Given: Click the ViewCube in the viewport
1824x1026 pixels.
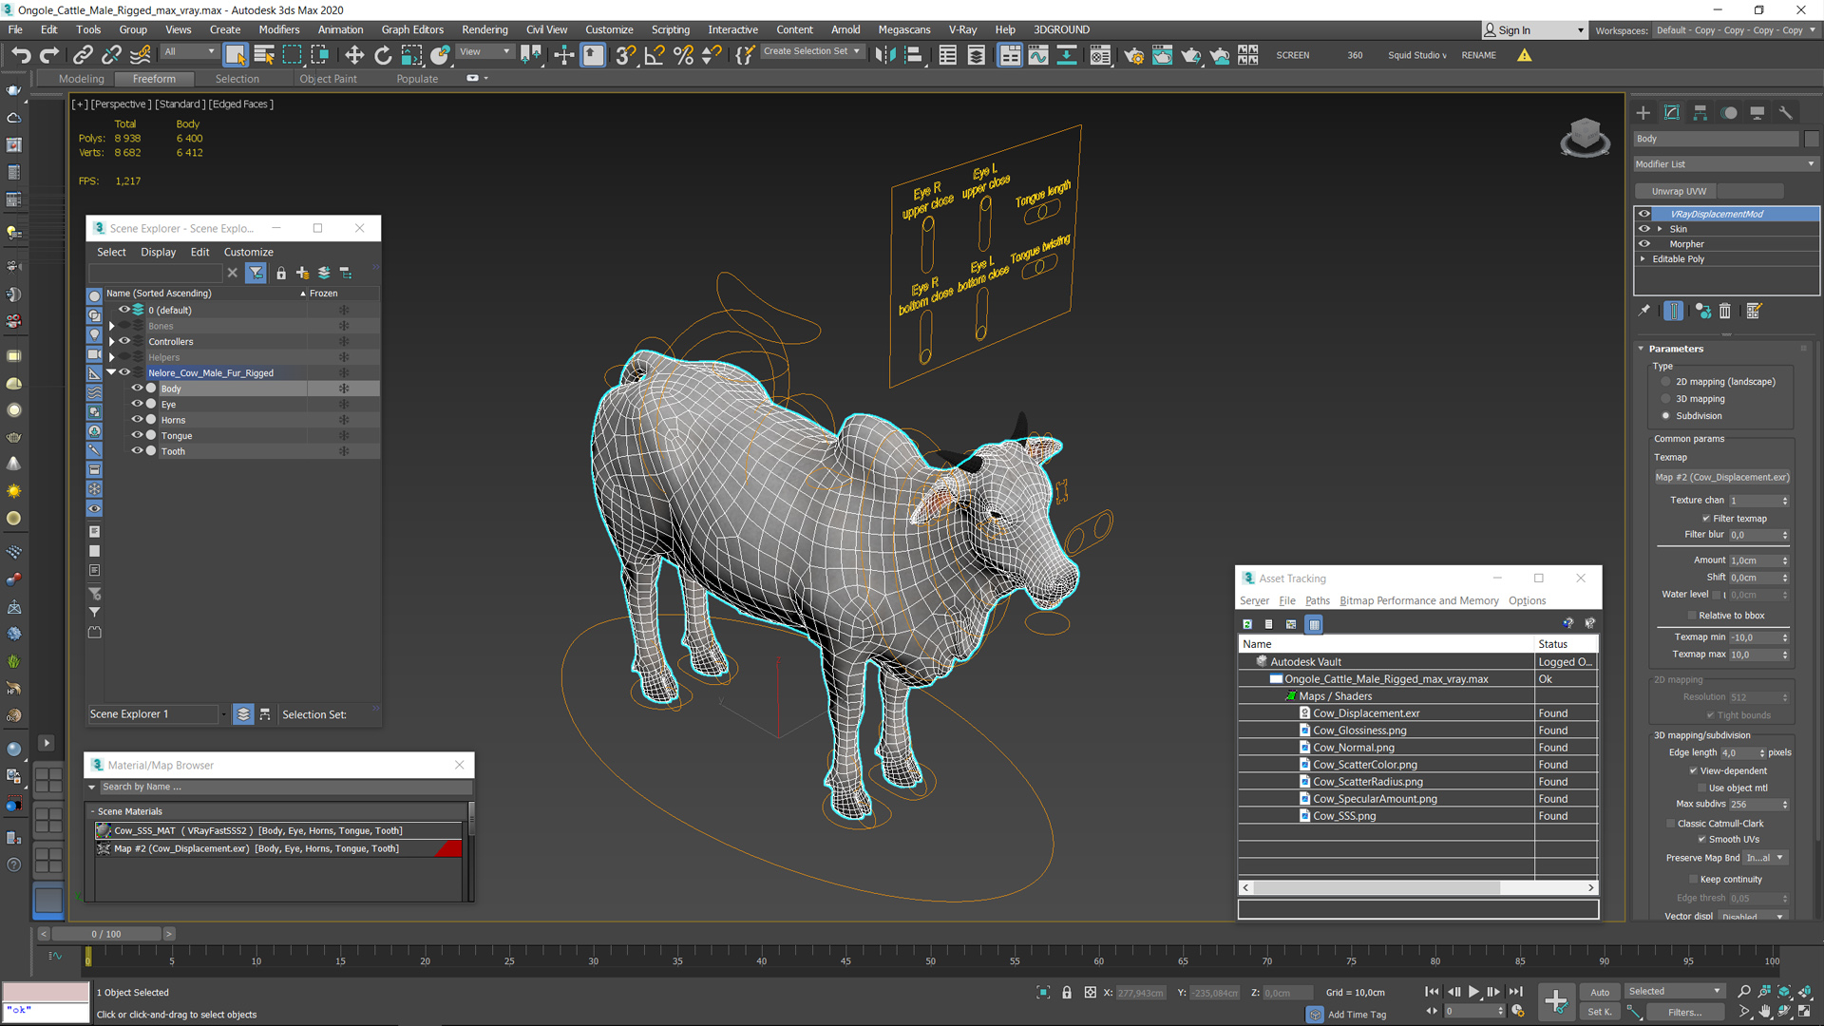Looking at the screenshot, I should (x=1585, y=137).
